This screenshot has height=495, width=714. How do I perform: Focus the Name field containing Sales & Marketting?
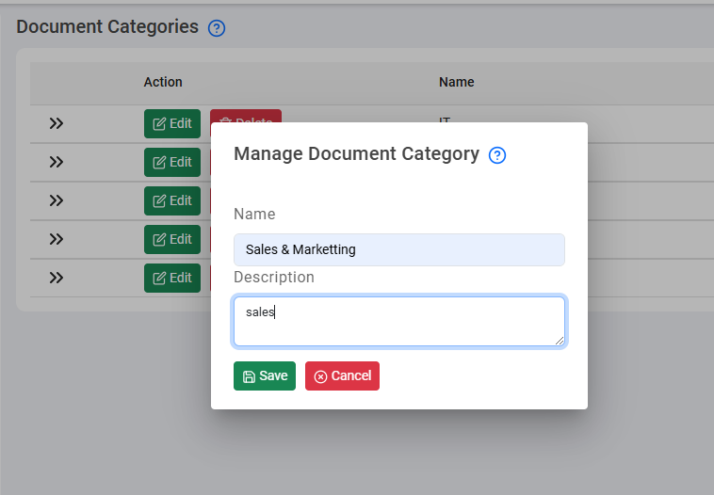click(398, 249)
